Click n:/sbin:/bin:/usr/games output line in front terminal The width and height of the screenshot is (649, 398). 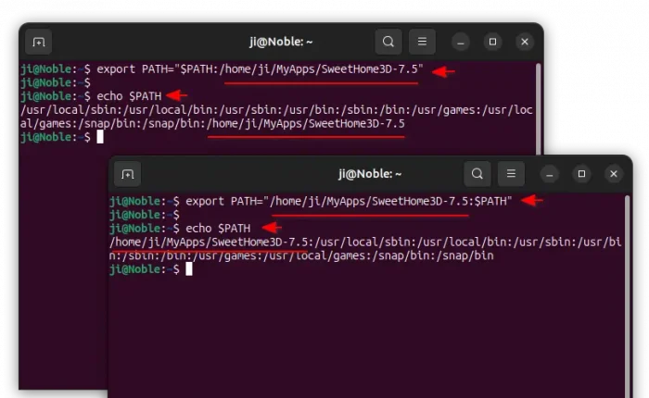[x=301, y=255]
